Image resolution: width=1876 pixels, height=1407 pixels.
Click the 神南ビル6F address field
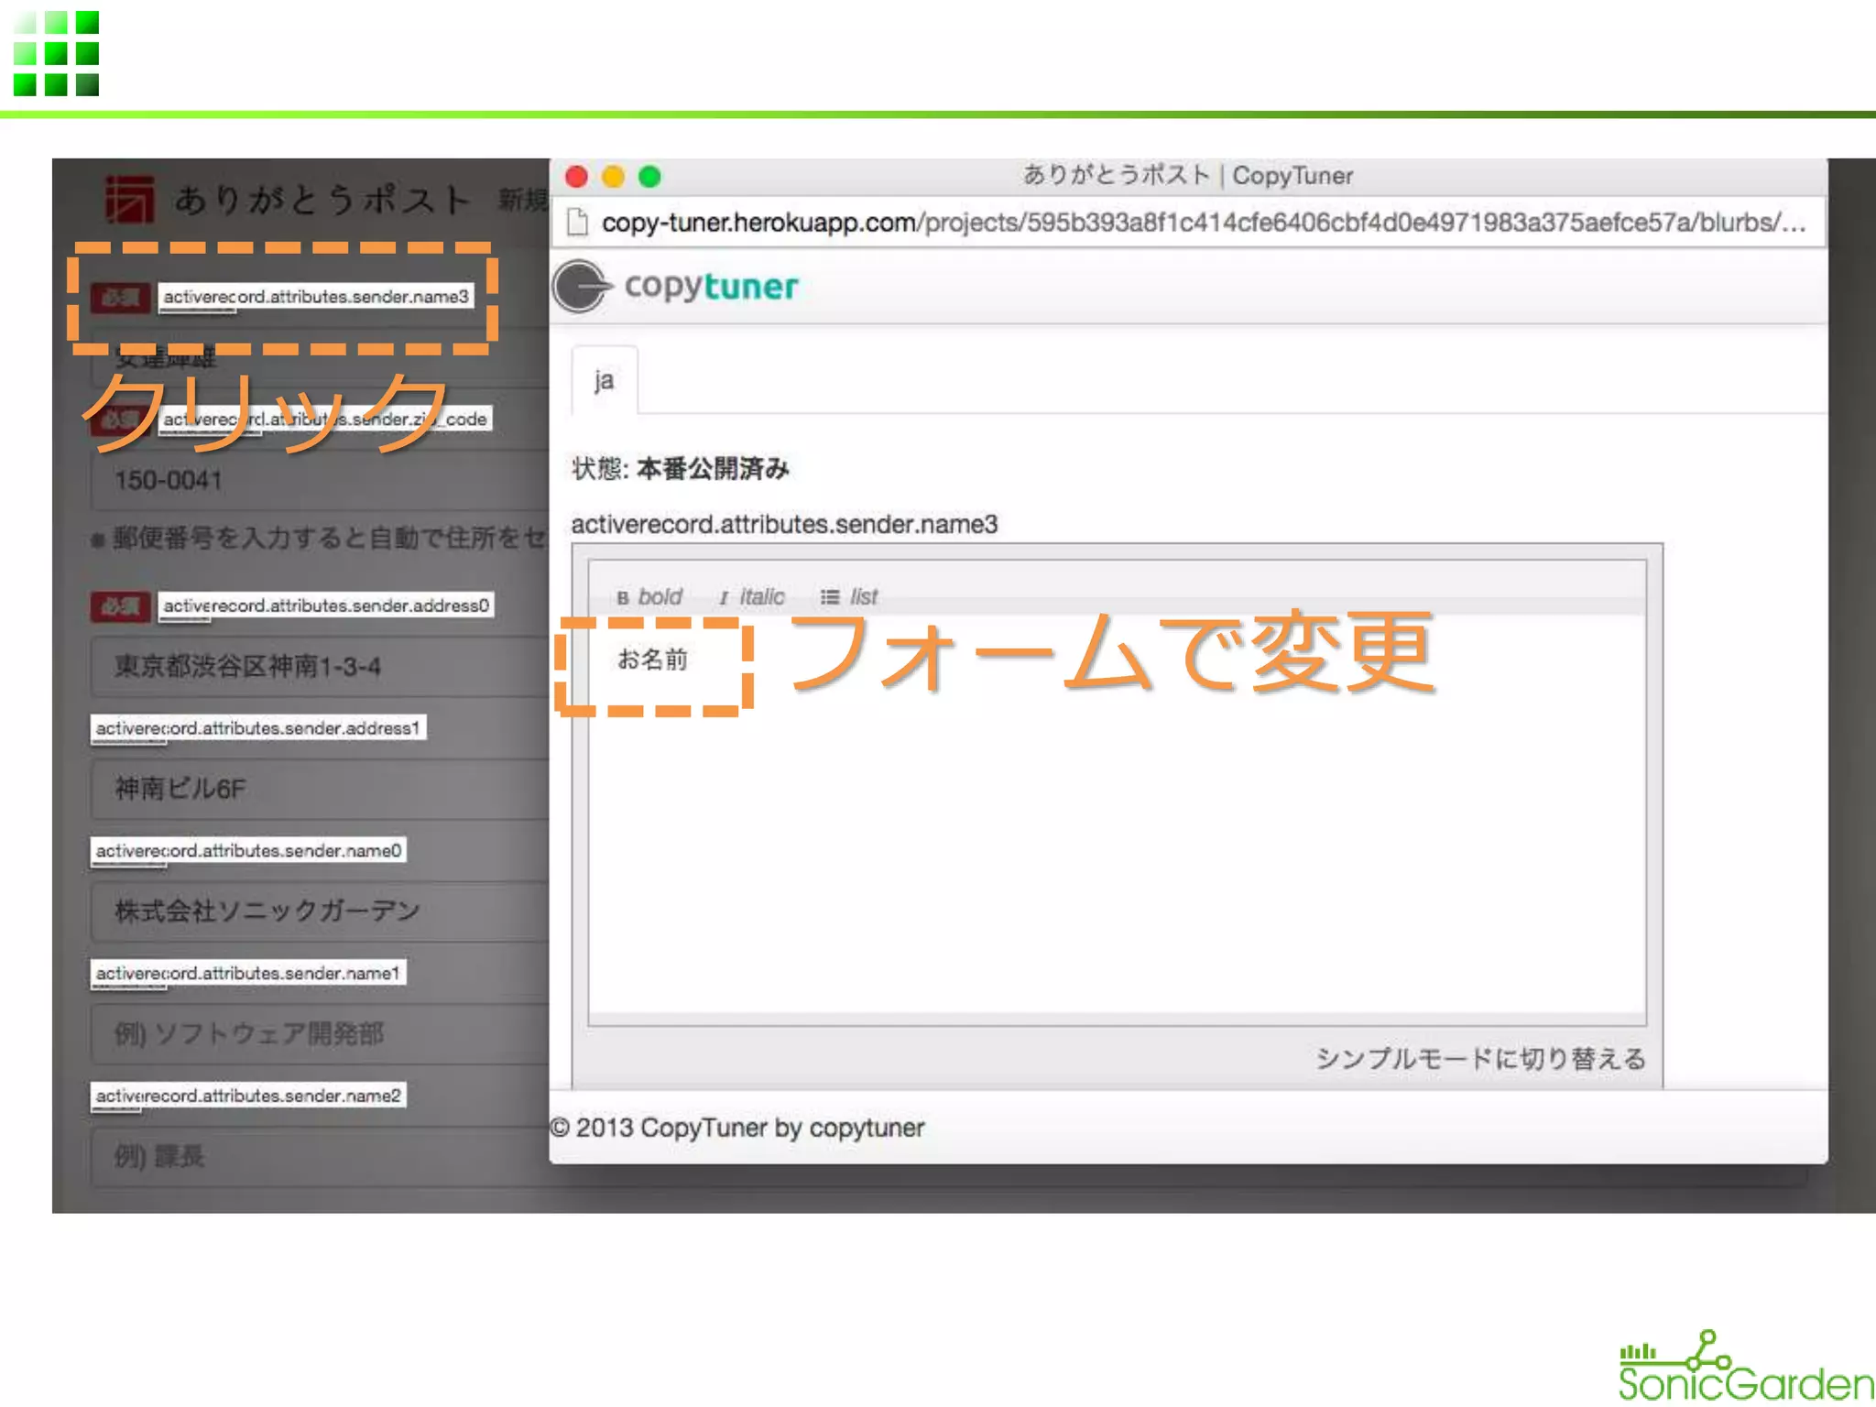tap(321, 789)
